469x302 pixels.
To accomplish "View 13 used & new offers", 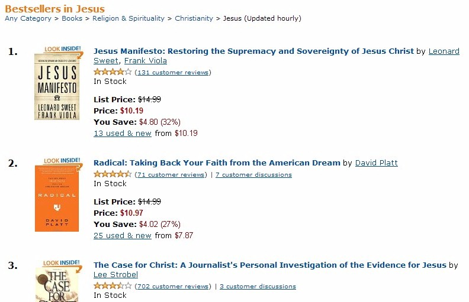I will coord(123,133).
